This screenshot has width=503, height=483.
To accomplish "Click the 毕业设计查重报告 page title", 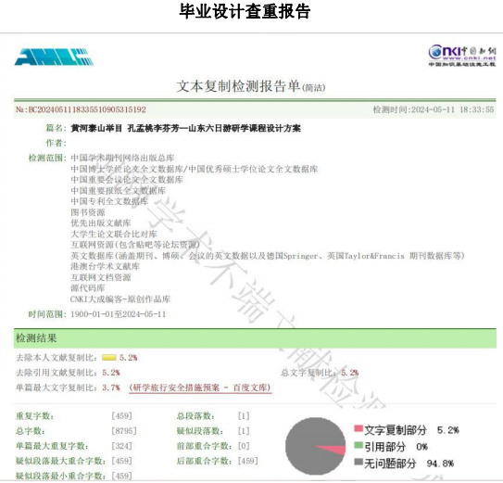I will (245, 11).
